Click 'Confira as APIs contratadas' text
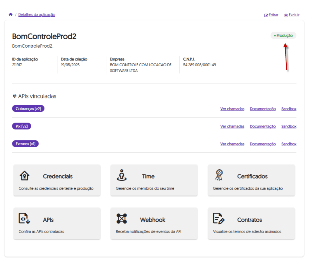This screenshot has width=310, height=261. (41, 232)
